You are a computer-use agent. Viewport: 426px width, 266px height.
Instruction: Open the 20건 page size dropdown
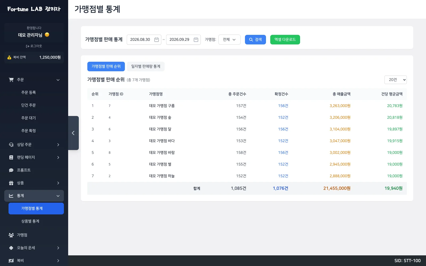pos(396,80)
